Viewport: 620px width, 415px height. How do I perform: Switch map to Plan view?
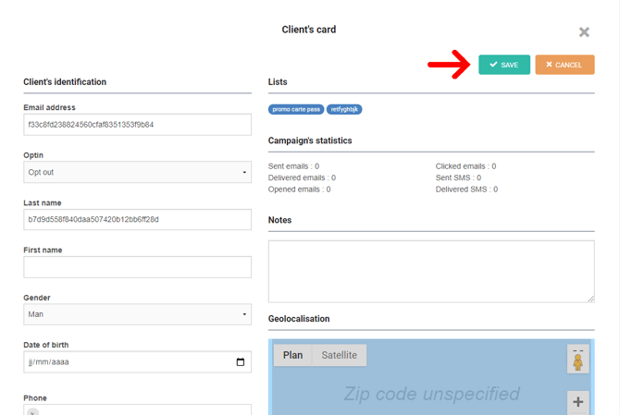point(292,355)
